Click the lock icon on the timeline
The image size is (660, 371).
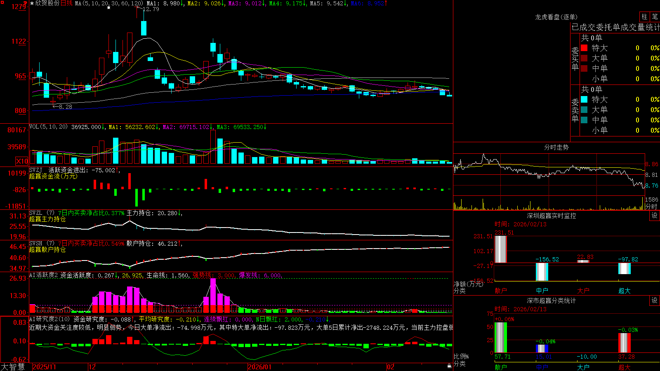(449, 366)
